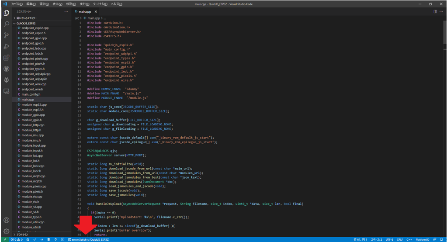The height and width of the screenshot is (242, 447).
Task: Open the errors and warnings count
Action: click(x=17, y=239)
